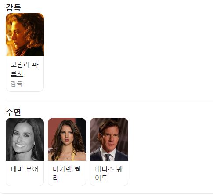The height and width of the screenshot is (196, 213).
Task: Click the orange-tinted side-profile portrait
Action: pos(25,35)
